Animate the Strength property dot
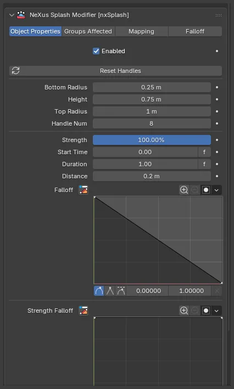 click(x=217, y=140)
